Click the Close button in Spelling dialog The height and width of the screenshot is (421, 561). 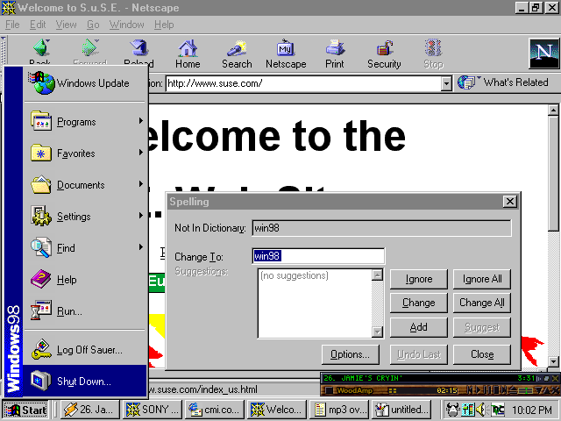point(482,354)
